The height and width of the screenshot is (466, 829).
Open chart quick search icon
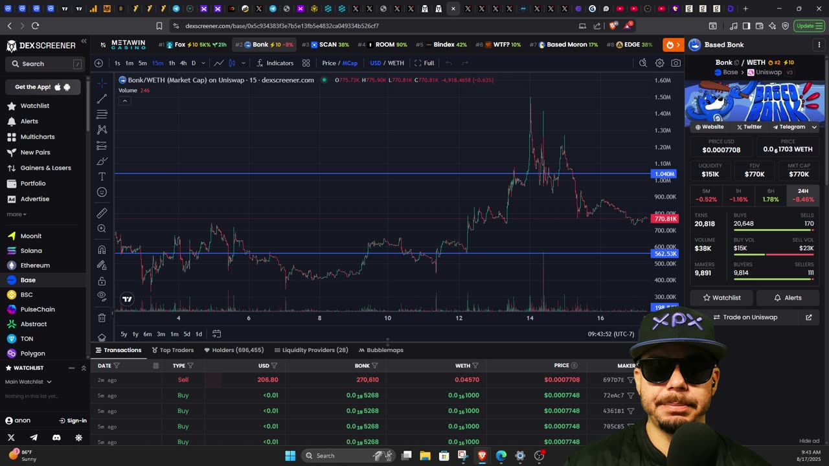tap(642, 63)
